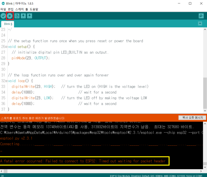
Task: Click the closing brace on line 29
Action: (9, 64)
